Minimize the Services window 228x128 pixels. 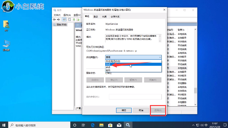coord(177,10)
